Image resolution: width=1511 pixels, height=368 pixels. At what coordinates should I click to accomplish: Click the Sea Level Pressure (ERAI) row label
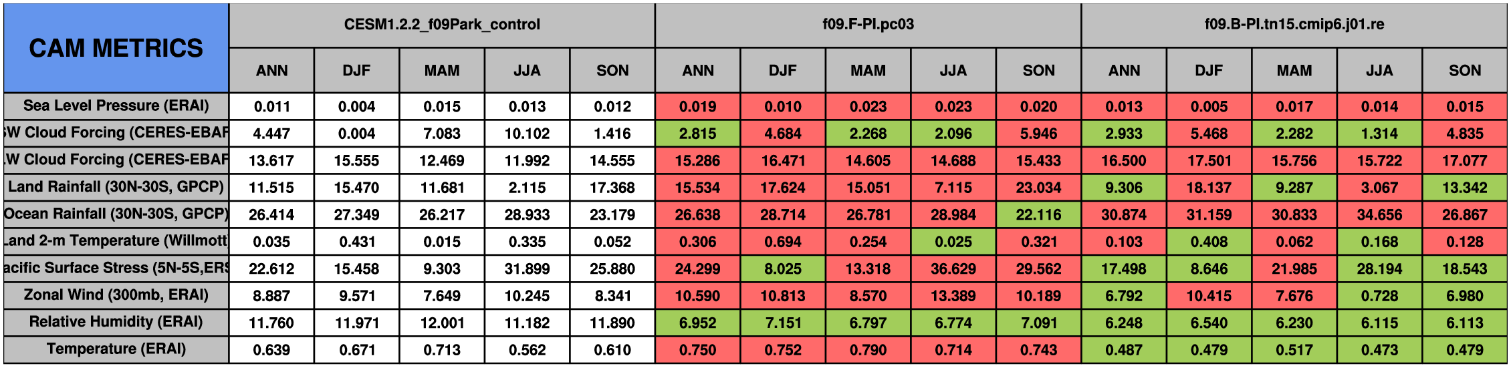[116, 106]
